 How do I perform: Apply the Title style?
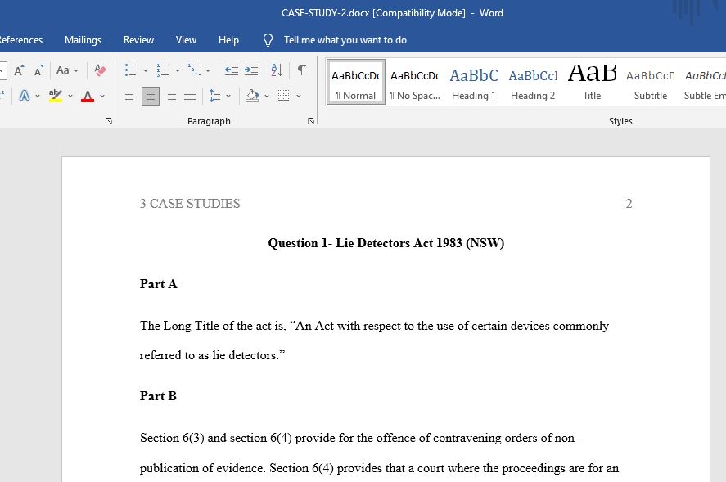tap(592, 82)
